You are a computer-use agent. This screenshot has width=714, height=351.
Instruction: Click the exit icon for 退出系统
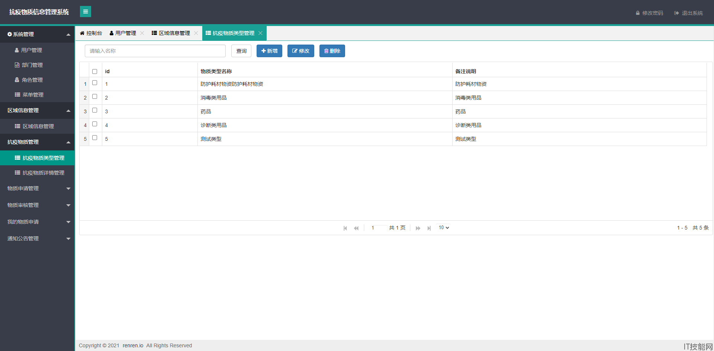coord(676,13)
